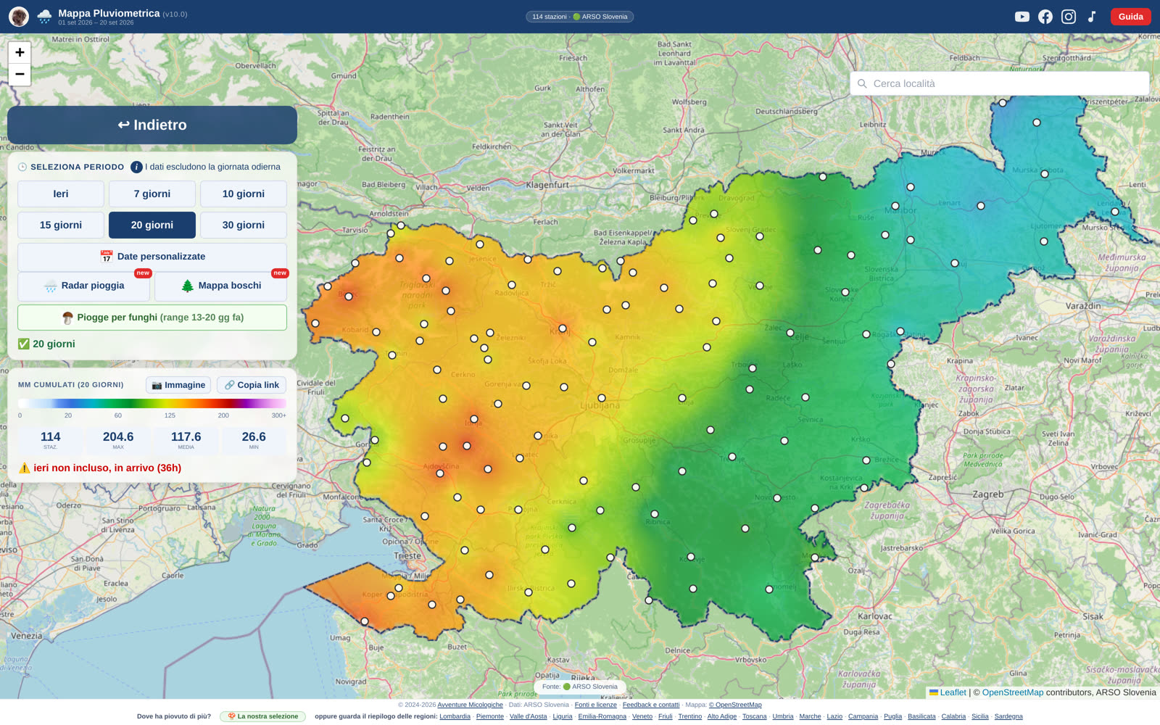Viewport: 1160px width, 725px height.
Task: Open the Umbria region link
Action: (782, 716)
